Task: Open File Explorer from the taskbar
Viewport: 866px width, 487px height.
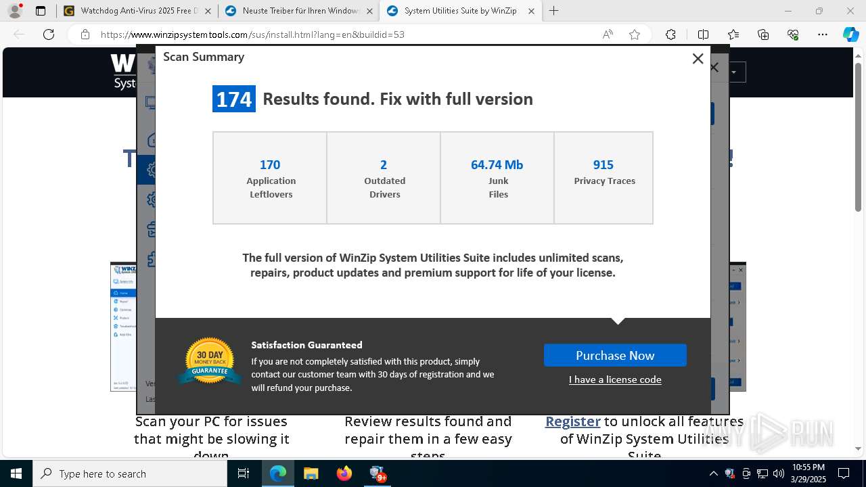Action: click(x=311, y=473)
